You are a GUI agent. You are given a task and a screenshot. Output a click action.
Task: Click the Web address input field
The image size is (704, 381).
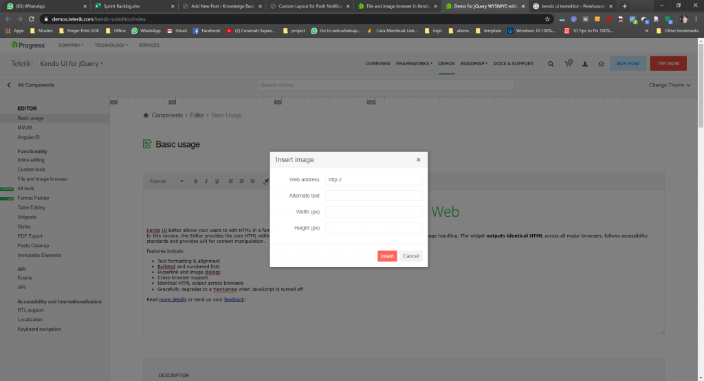coord(373,179)
